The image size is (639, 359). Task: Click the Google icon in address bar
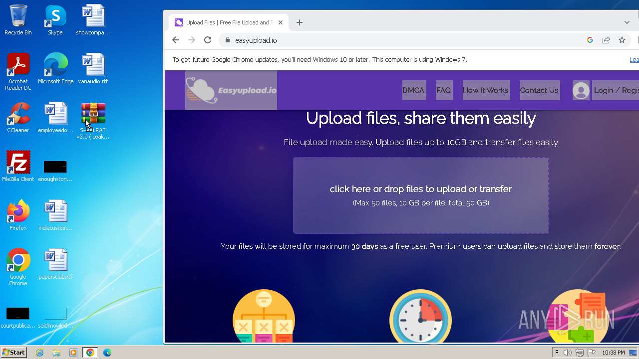[x=590, y=40]
